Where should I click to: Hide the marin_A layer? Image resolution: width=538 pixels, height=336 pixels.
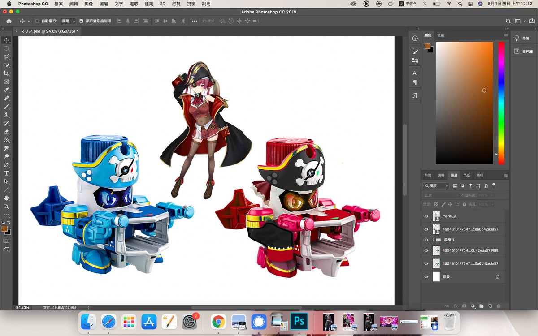426,216
